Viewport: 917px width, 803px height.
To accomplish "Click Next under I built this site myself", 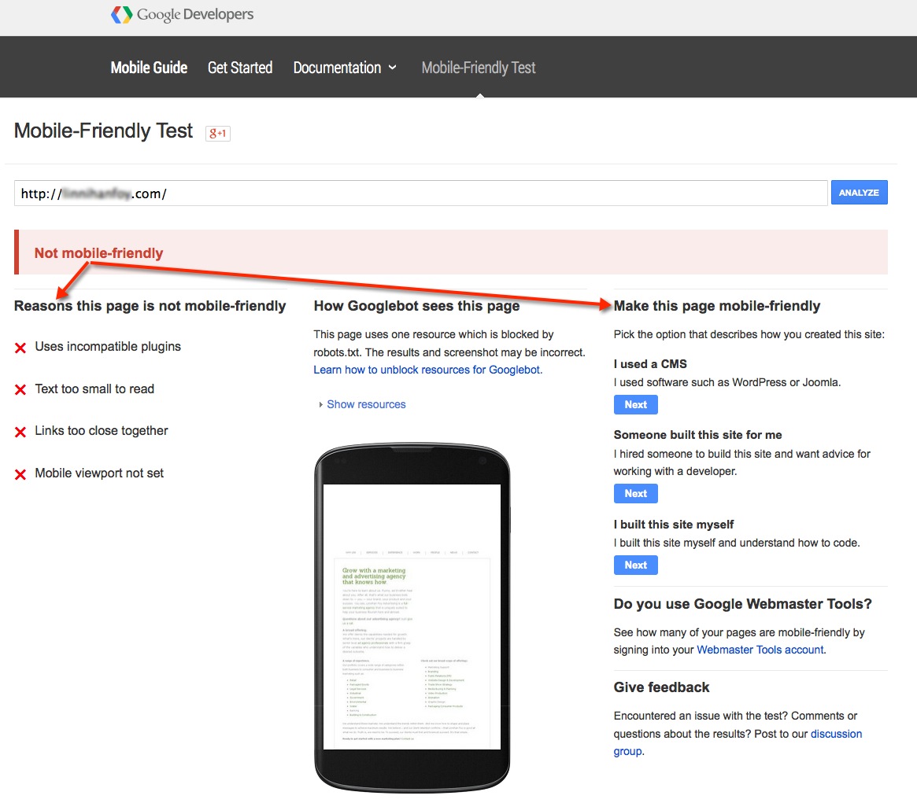I will point(636,565).
